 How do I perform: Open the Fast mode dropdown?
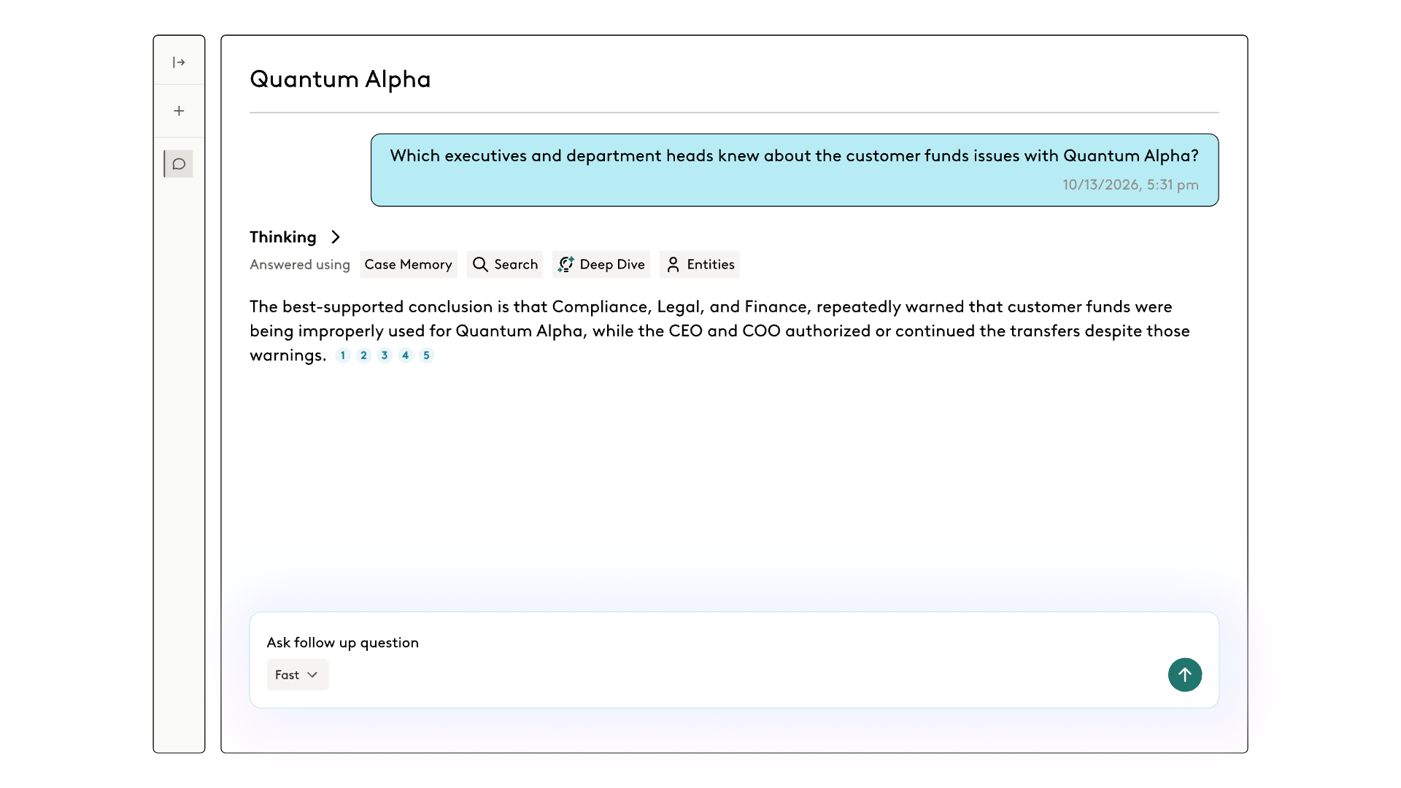[298, 675]
